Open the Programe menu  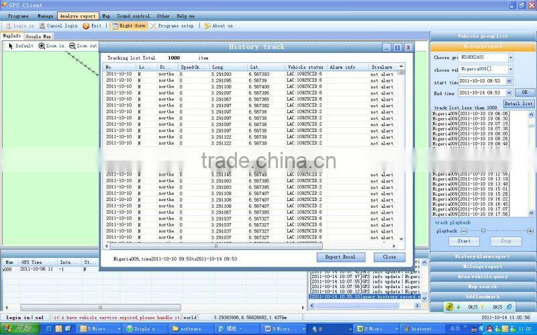[18, 16]
